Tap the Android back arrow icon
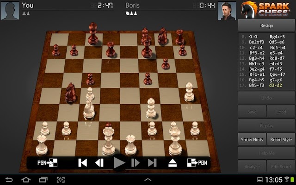 pyautogui.click(x=9, y=179)
